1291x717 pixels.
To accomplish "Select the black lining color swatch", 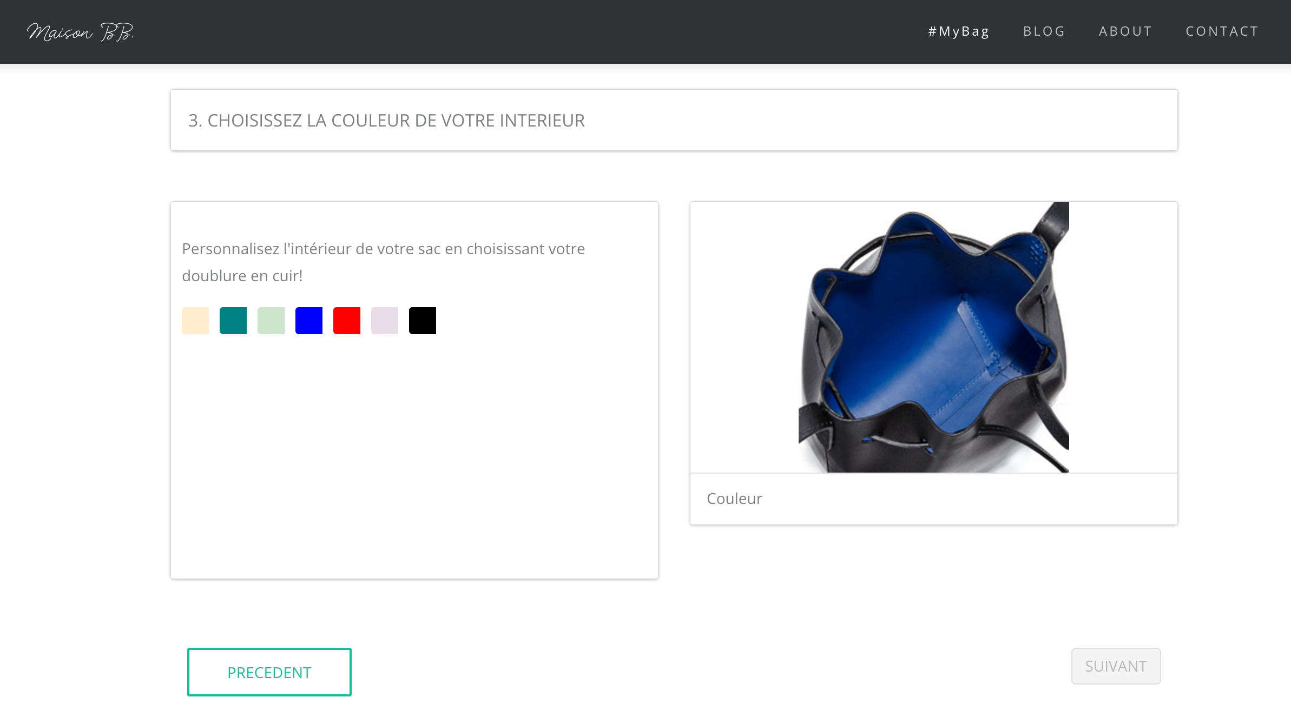I will pos(423,321).
